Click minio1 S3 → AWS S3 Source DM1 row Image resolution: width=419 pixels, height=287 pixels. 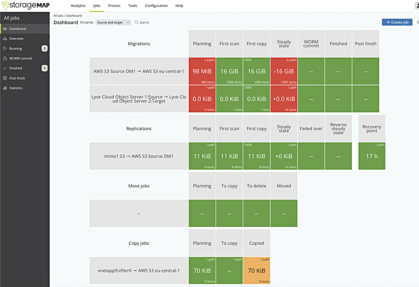[x=138, y=156]
